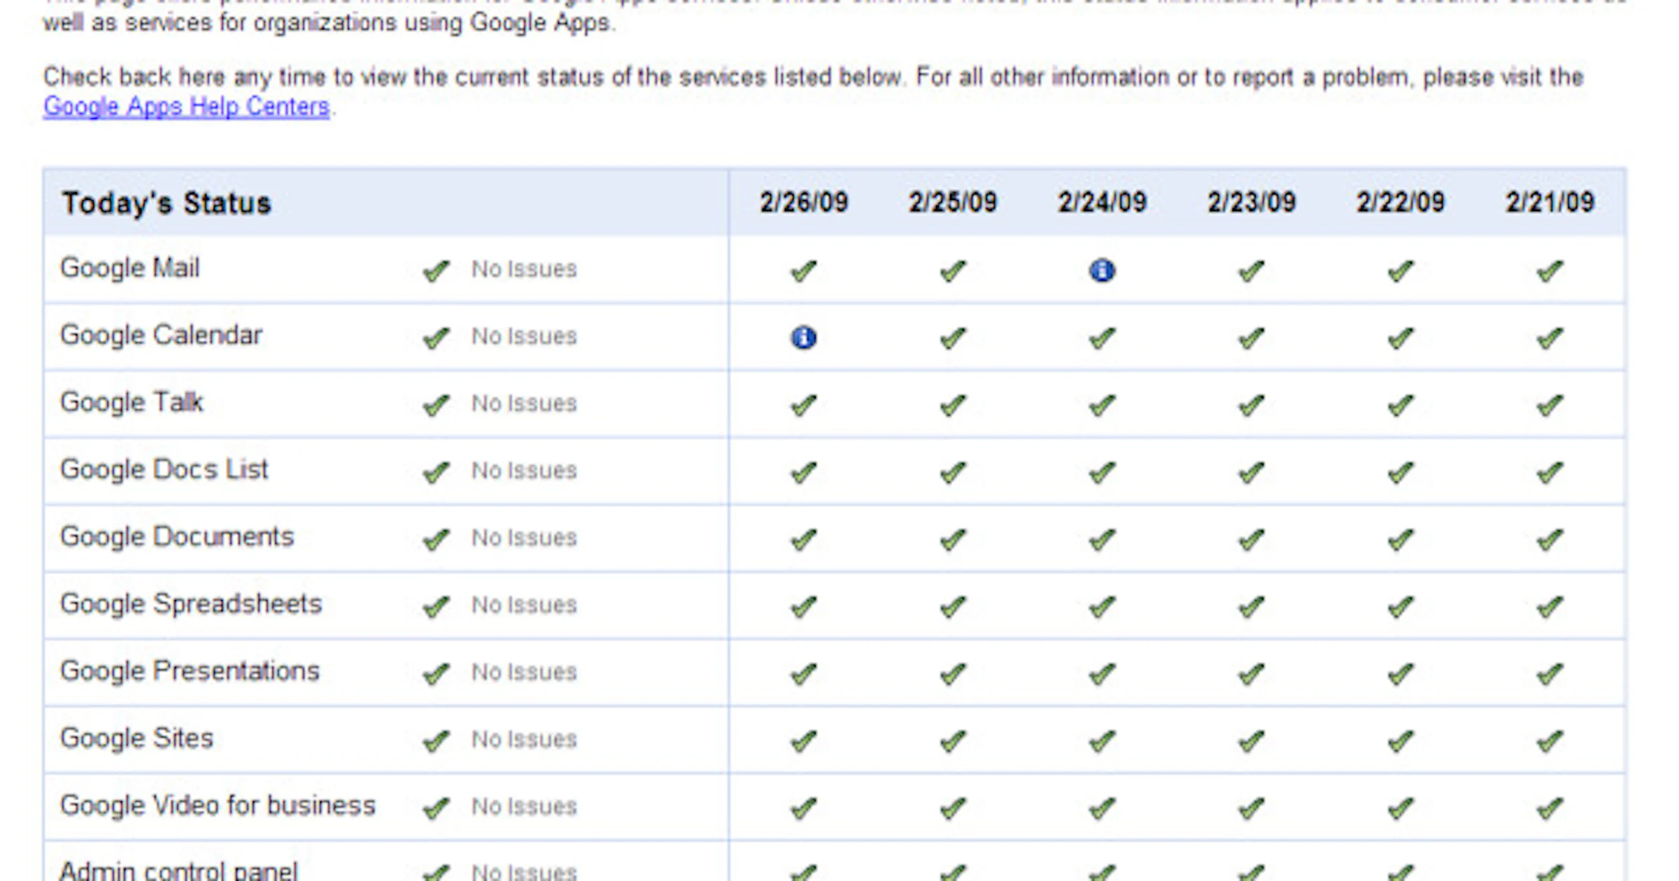The height and width of the screenshot is (881, 1679).
Task: Click the 2/22/09 column header
Action: click(x=1401, y=202)
